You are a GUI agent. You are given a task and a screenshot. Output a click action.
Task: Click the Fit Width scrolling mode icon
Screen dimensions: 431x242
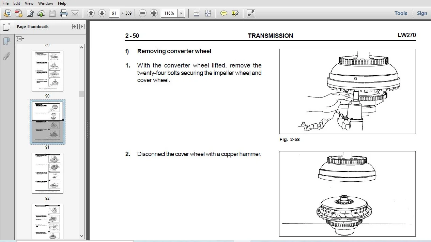click(197, 13)
